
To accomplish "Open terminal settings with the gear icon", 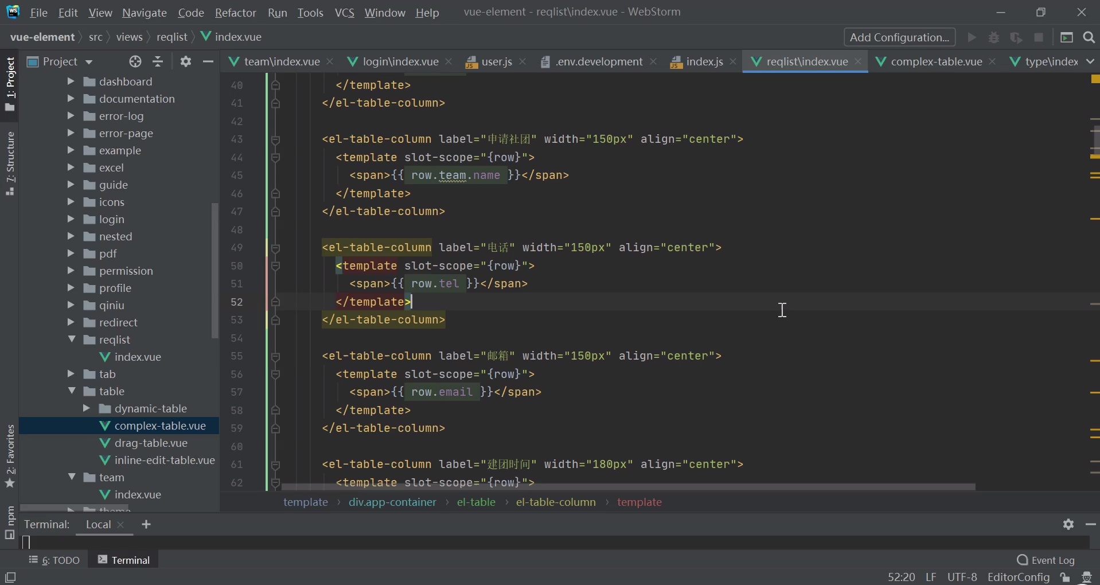I will click(x=1068, y=525).
